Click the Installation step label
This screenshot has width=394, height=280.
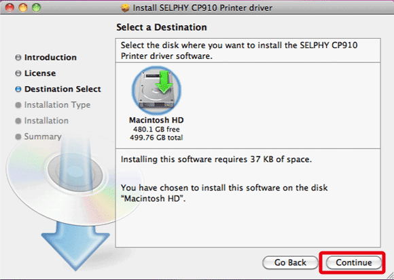[x=46, y=121]
